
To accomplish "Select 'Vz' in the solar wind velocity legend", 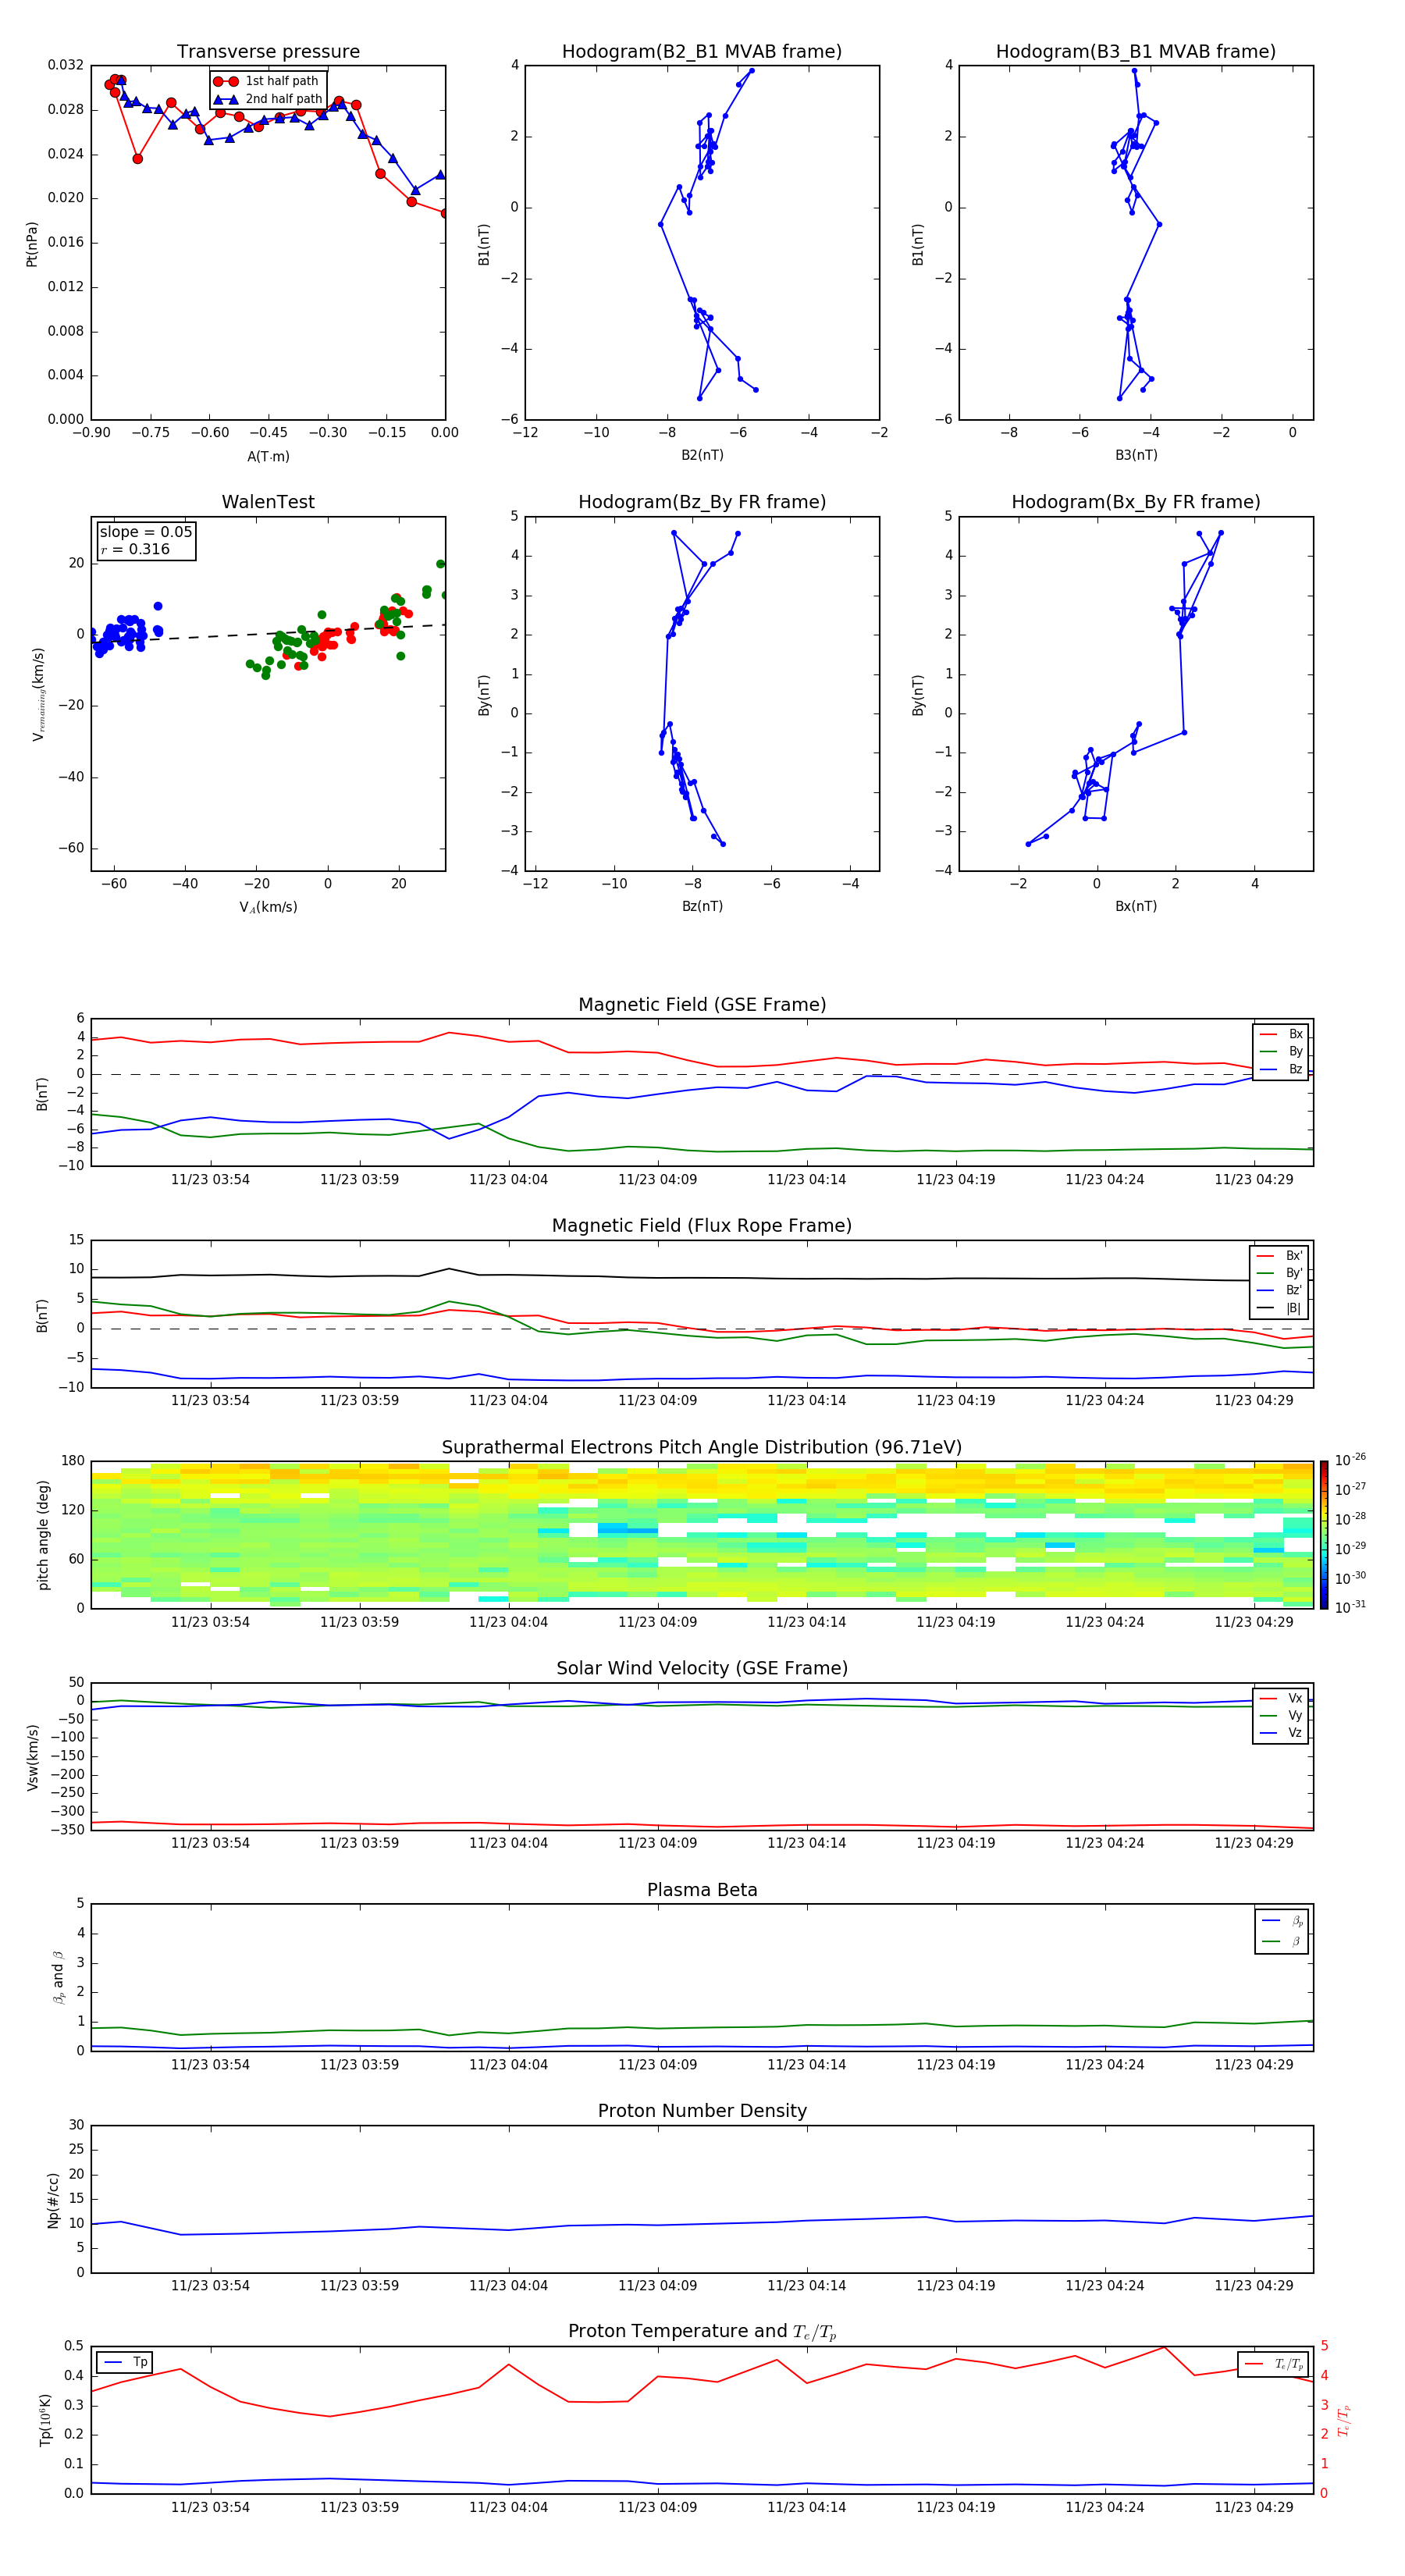I will point(1282,1733).
